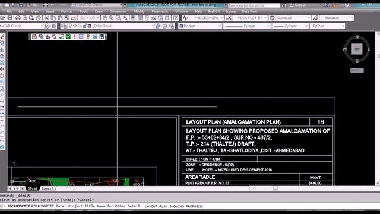The height and width of the screenshot is (214, 380).
Task: Click the Zoom Window icon
Action: pyautogui.click(x=118, y=18)
